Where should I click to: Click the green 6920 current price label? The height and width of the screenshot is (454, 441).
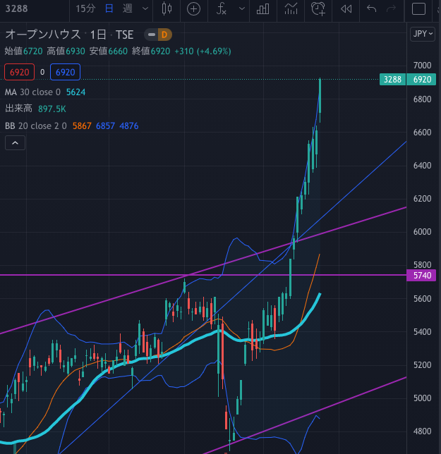point(421,80)
